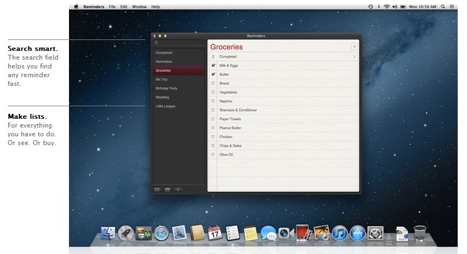Expand the Completed row chevron in Groceries
This screenshot has width=467, height=254.
tap(354, 56)
